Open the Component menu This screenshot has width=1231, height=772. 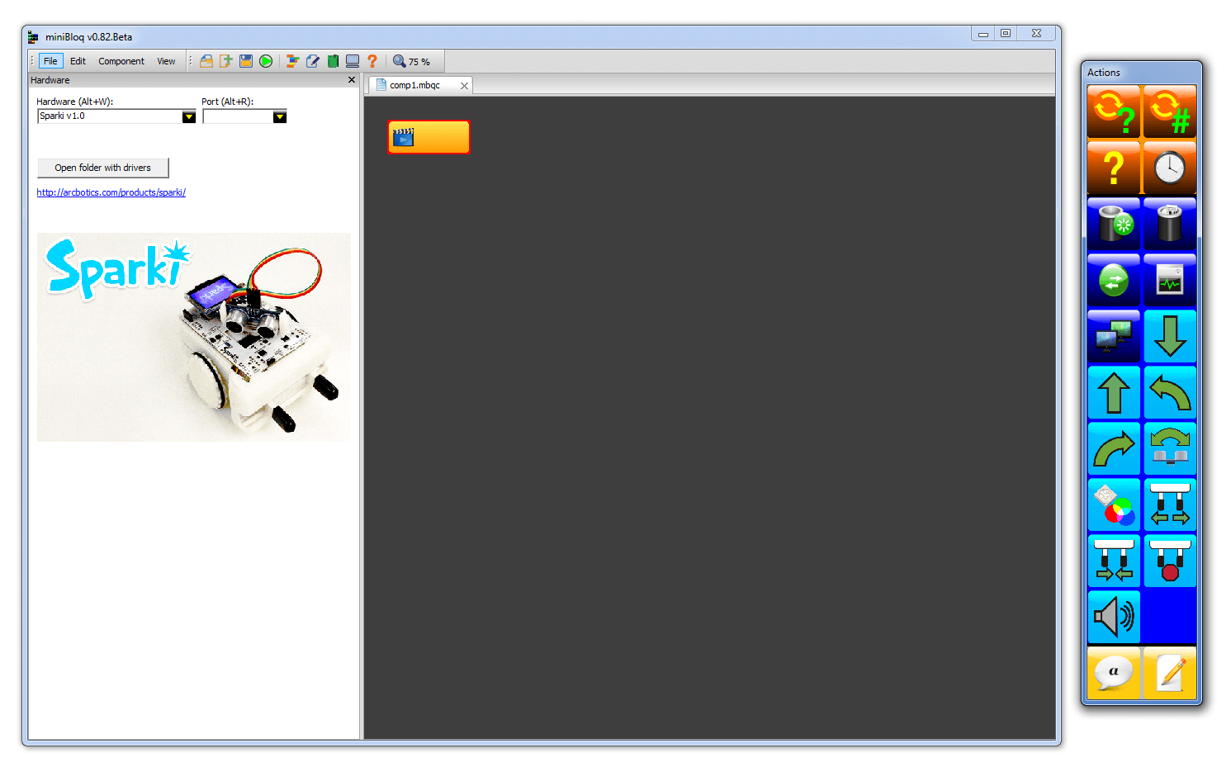coord(121,61)
